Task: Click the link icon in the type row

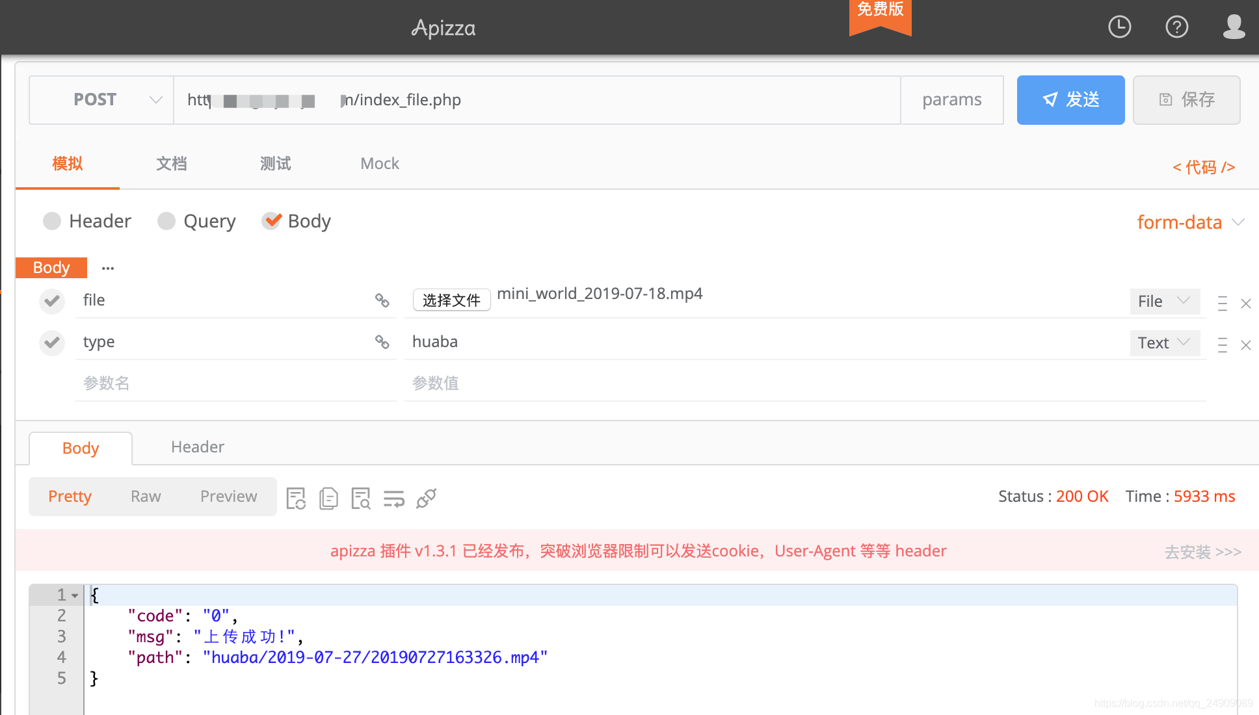Action: [382, 342]
